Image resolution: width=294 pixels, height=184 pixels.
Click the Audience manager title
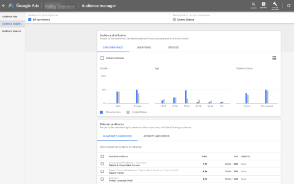[x=99, y=6]
